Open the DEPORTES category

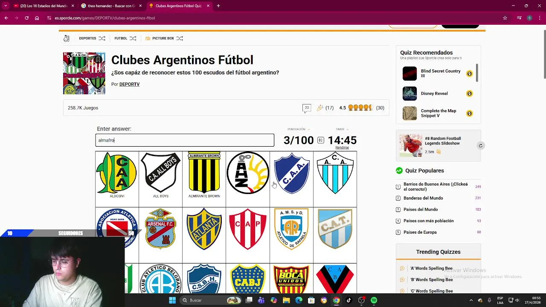point(87,38)
